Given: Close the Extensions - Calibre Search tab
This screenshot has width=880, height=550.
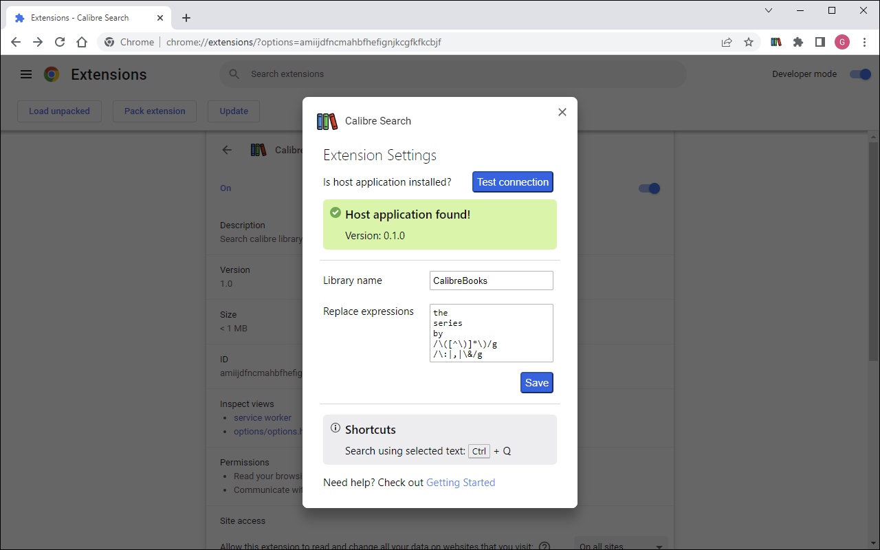Looking at the screenshot, I should tap(162, 18).
